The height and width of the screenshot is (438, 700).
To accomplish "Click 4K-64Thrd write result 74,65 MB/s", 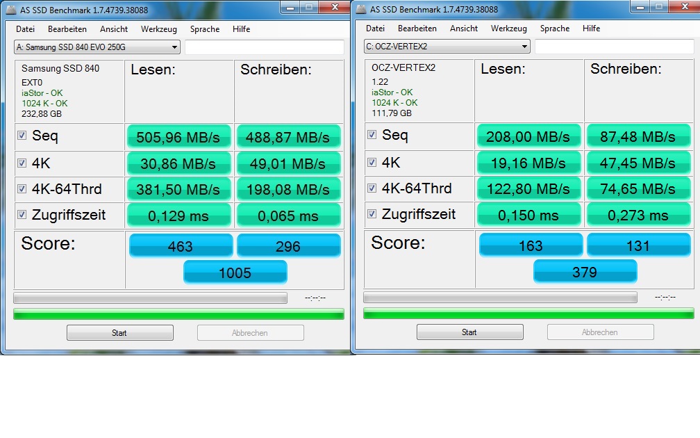I will [638, 188].
